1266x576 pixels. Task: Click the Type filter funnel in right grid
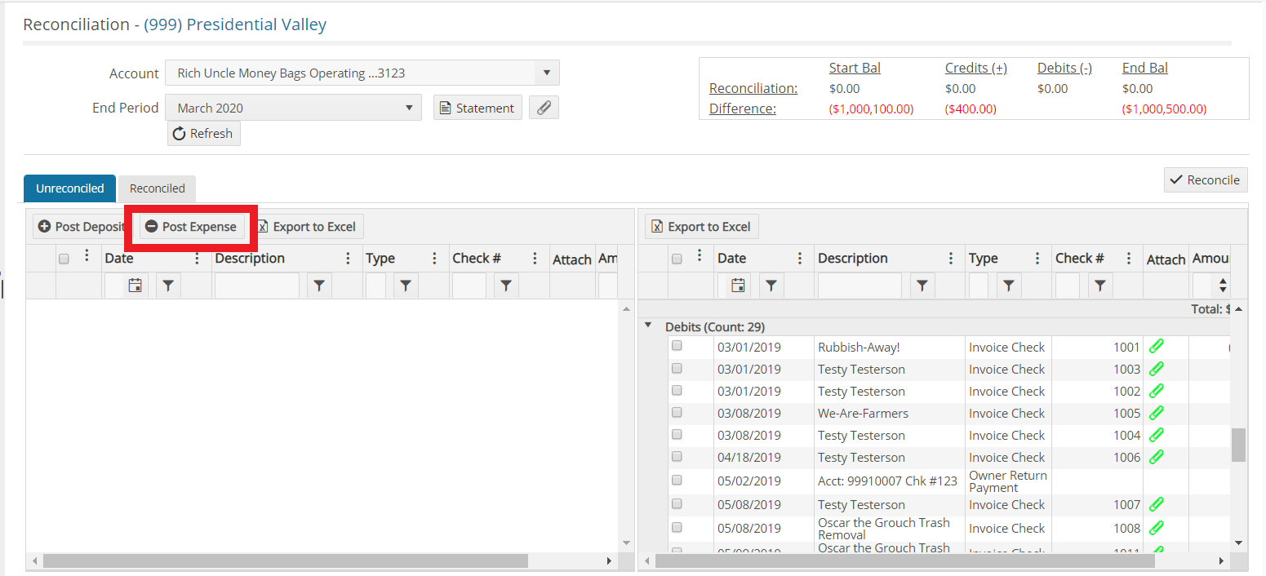[x=1009, y=286]
